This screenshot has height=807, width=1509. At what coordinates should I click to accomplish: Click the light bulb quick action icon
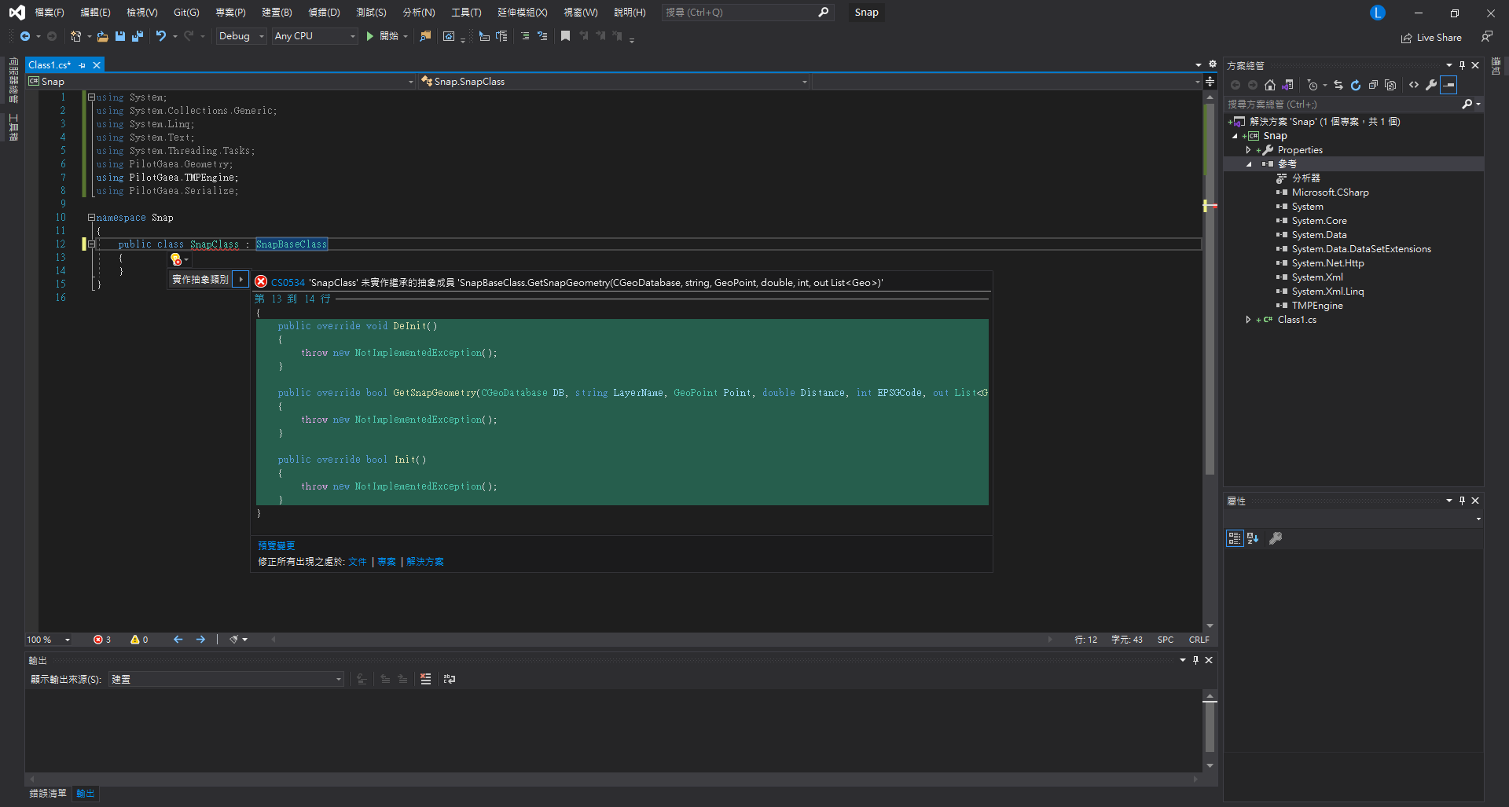pyautogui.click(x=176, y=259)
